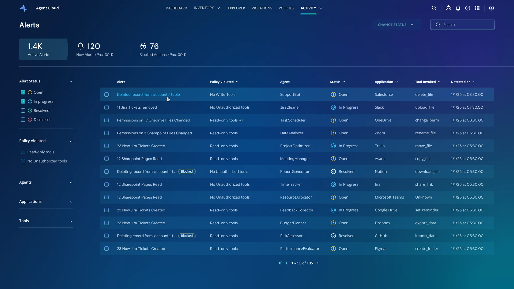
Task: Sort by Detected on column
Action: point(463,82)
